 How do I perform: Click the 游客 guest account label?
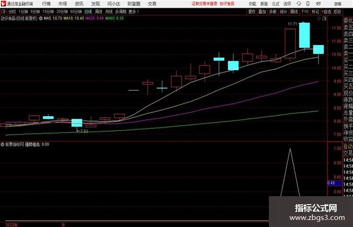pos(338,4)
